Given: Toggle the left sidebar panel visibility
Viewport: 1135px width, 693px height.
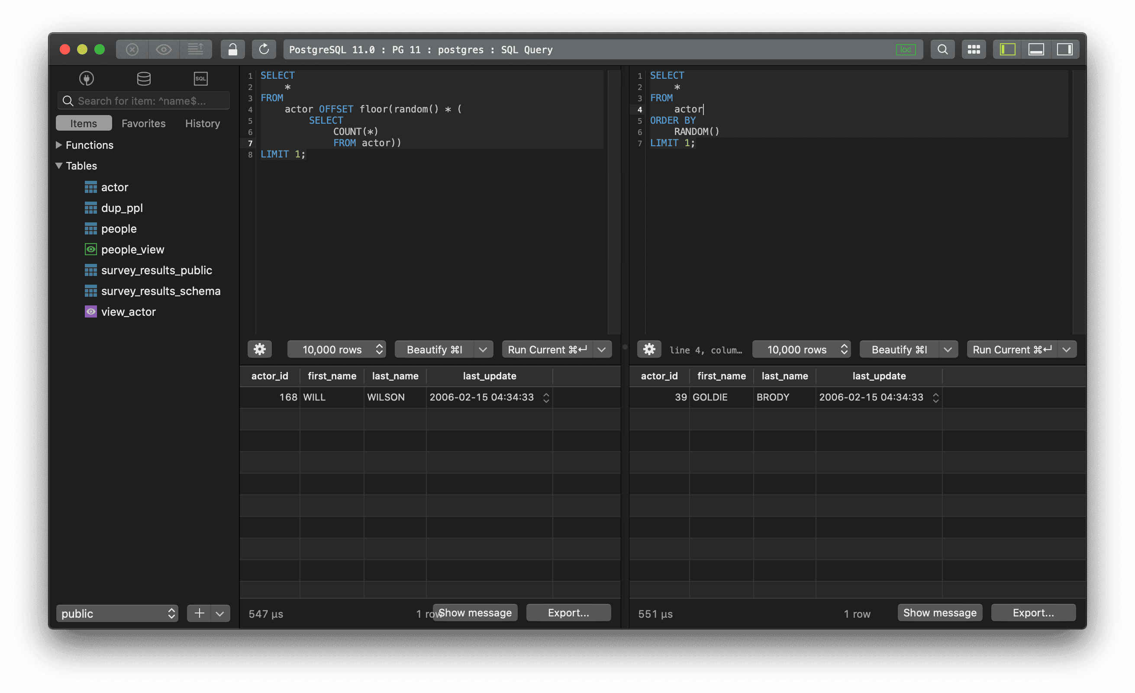Looking at the screenshot, I should 1008,49.
